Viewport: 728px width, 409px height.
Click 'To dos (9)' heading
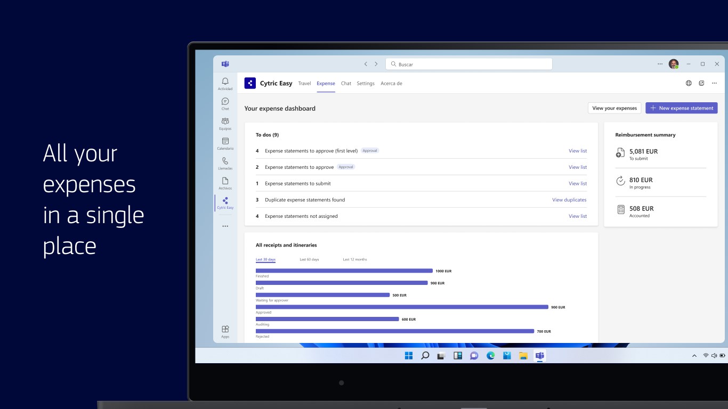pyautogui.click(x=267, y=135)
